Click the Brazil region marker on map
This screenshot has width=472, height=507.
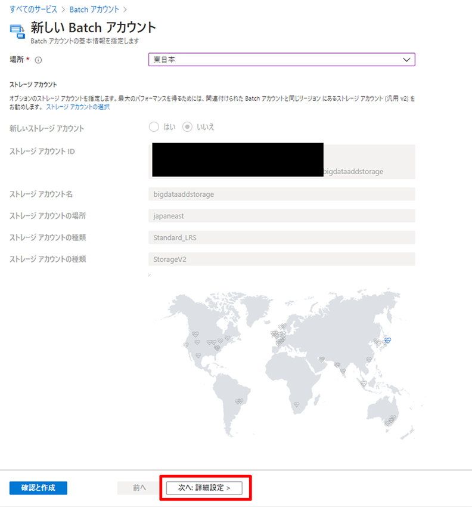click(240, 401)
